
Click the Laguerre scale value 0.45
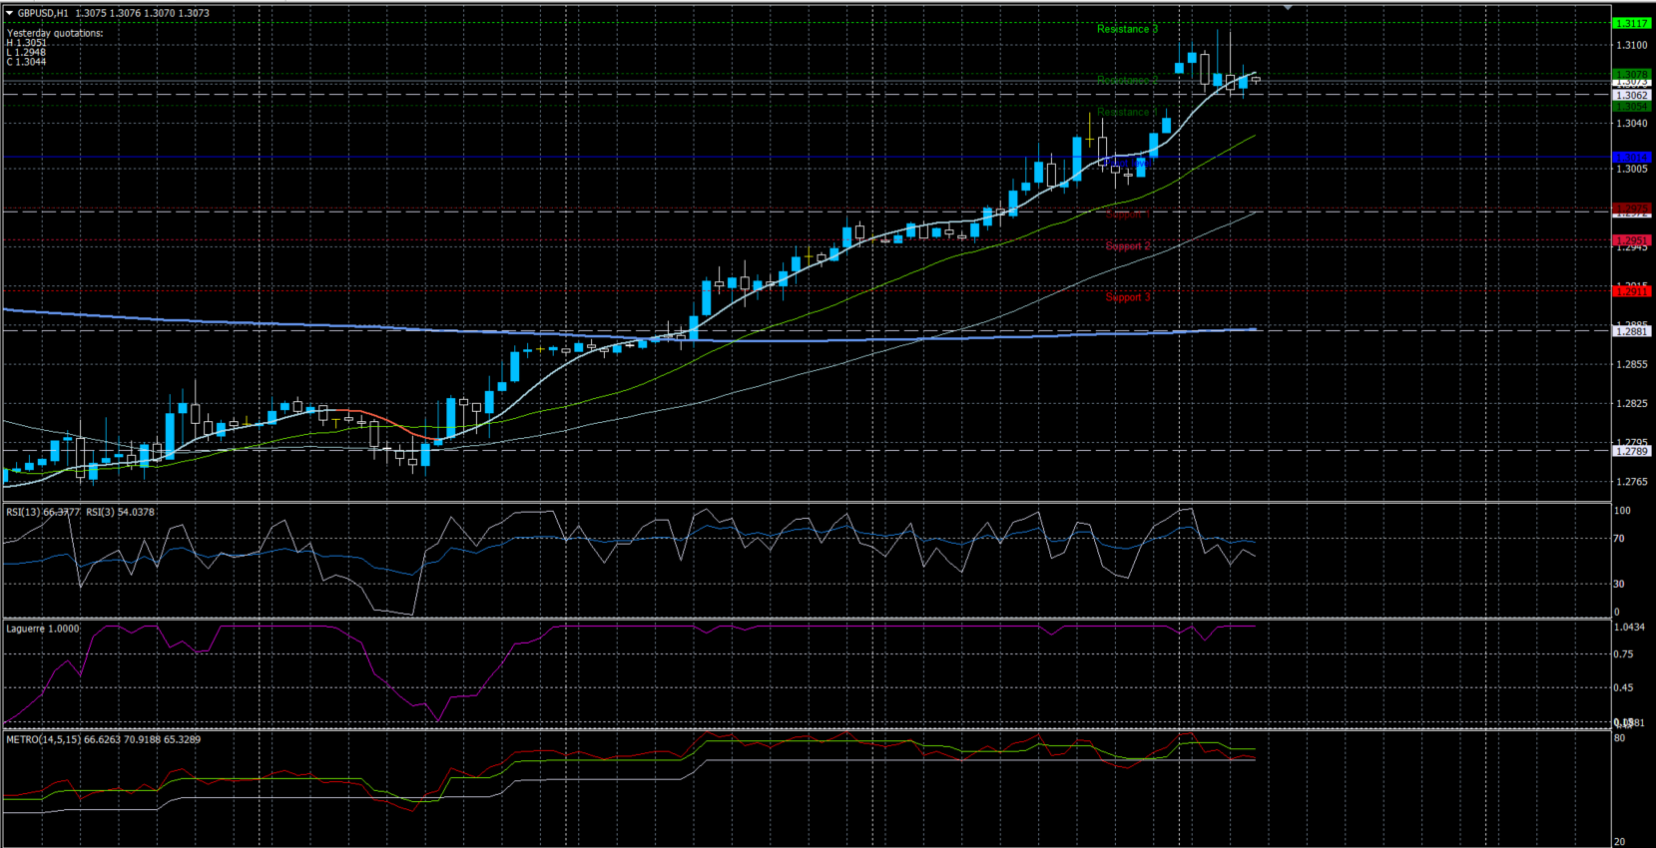[1624, 687]
